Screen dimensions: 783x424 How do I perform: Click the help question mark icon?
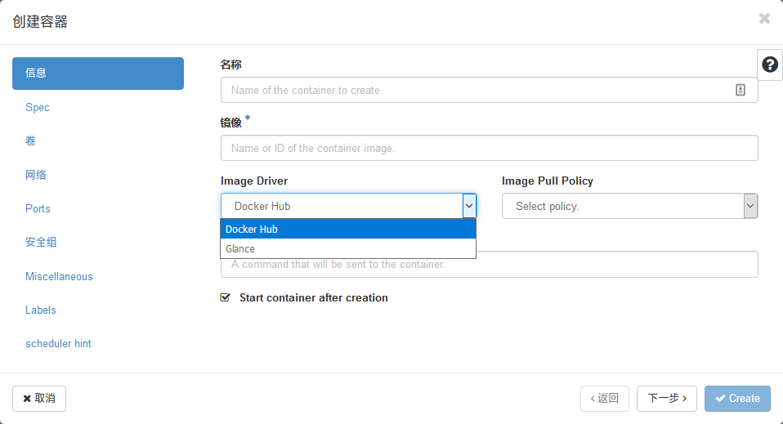[769, 65]
